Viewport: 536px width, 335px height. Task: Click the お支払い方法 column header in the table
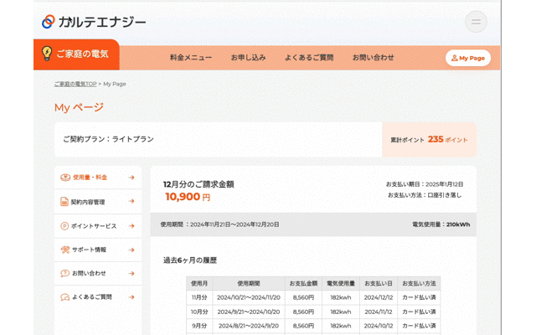[x=419, y=283]
